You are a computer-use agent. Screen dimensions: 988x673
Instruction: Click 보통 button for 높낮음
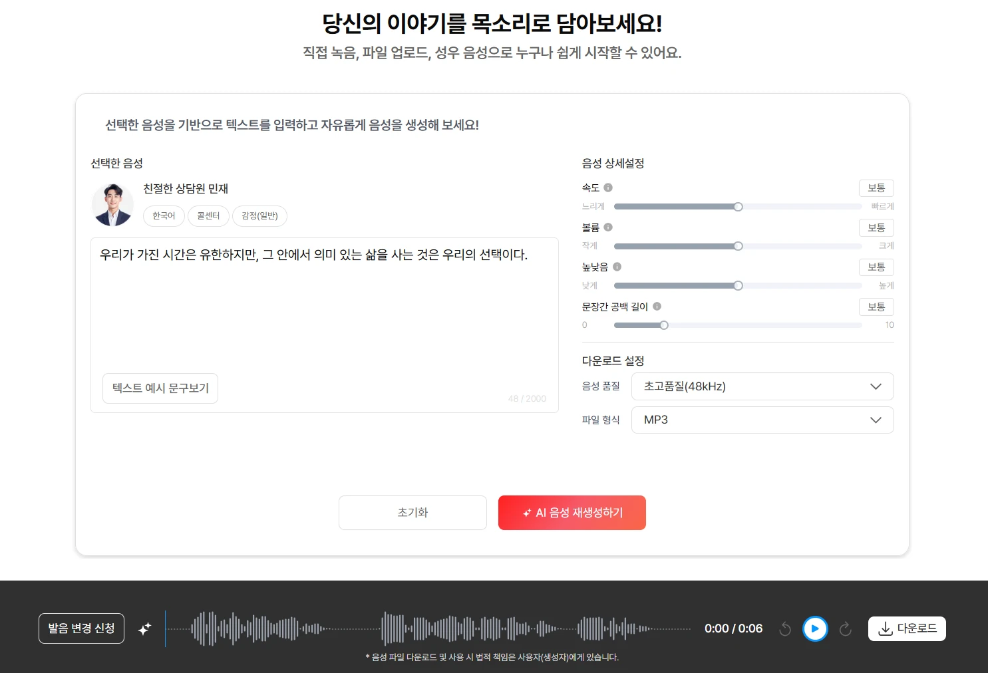[x=876, y=267]
